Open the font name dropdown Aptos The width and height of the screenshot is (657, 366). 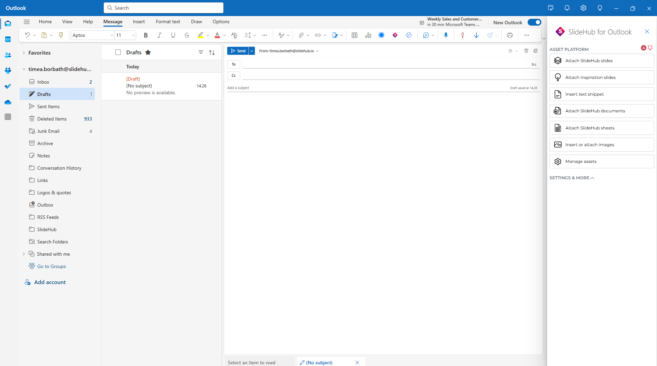pyautogui.click(x=92, y=35)
